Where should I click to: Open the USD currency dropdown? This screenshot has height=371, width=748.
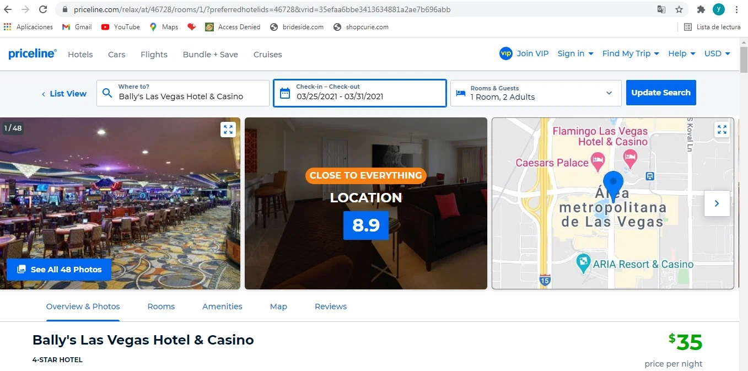(717, 53)
